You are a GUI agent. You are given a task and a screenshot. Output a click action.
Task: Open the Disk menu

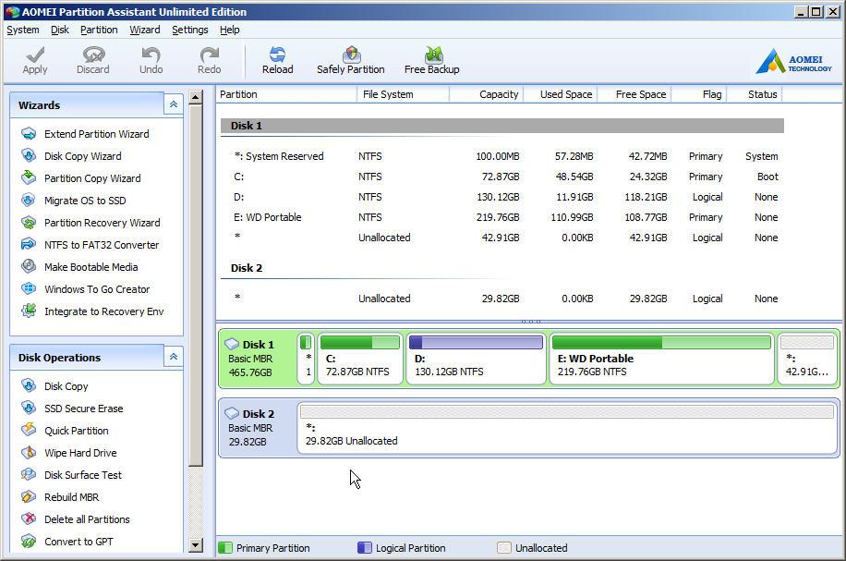point(60,30)
